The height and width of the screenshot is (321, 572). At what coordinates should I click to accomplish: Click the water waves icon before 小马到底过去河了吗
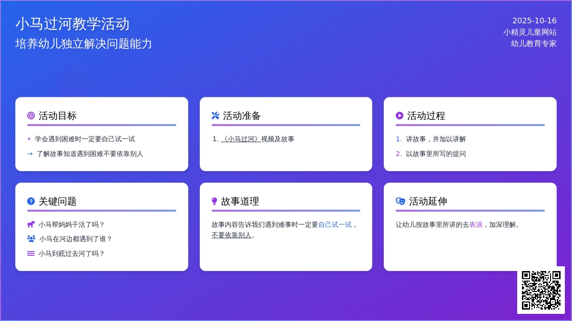click(x=31, y=253)
